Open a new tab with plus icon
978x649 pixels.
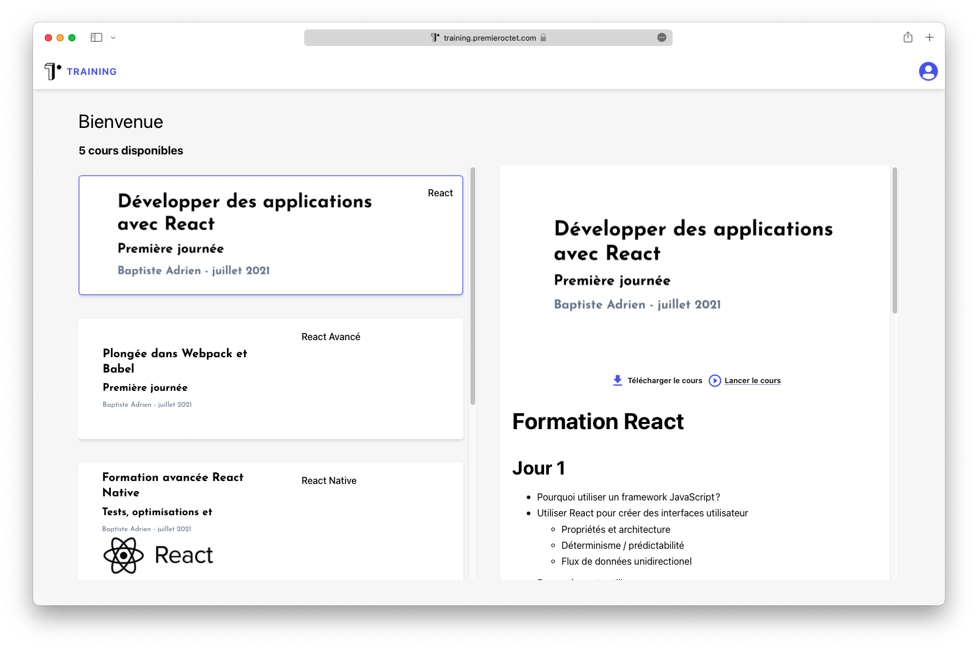coord(930,37)
